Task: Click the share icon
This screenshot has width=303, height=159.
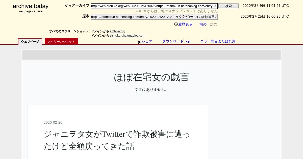Action: (139, 42)
